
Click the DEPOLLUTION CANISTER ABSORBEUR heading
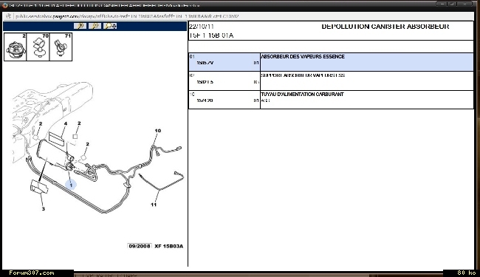click(385, 27)
